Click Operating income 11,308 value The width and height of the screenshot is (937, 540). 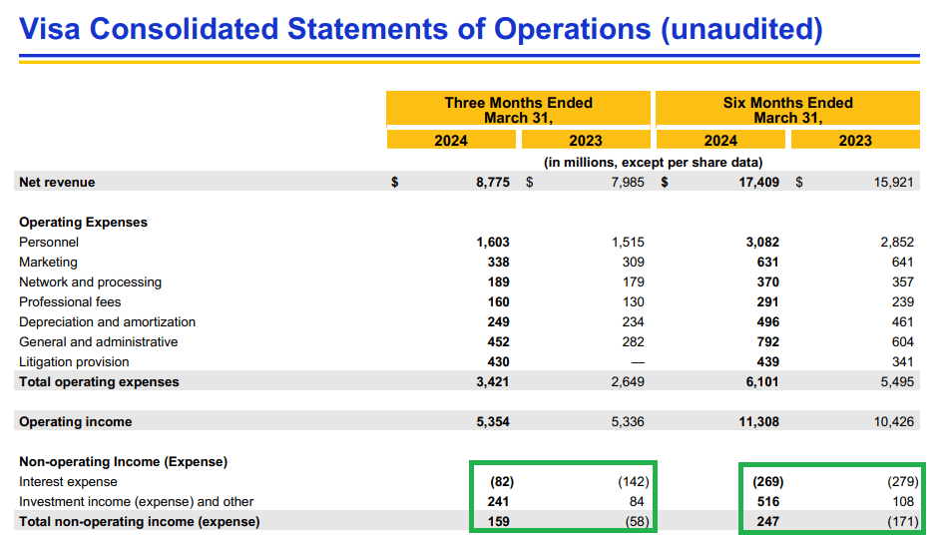759,421
